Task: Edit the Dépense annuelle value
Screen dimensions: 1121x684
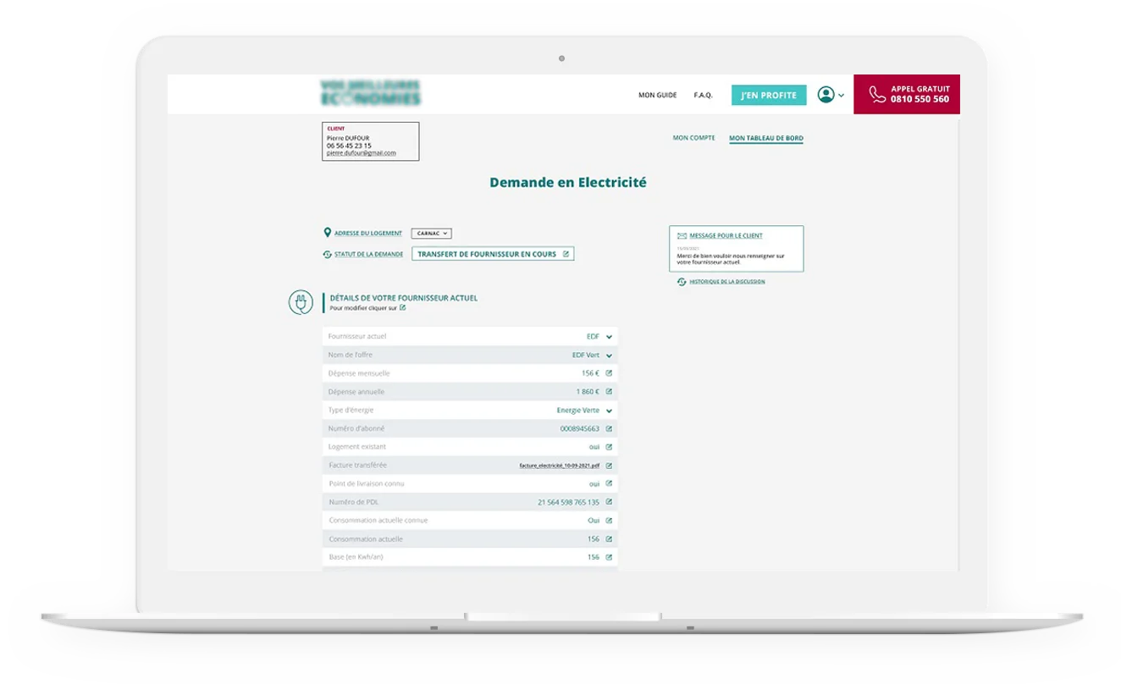Action: (x=609, y=392)
